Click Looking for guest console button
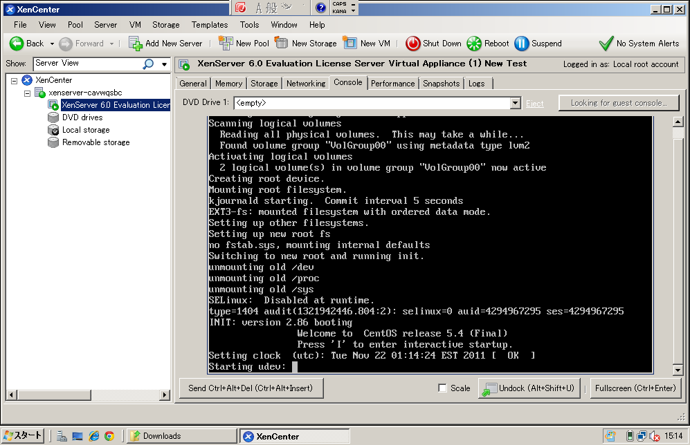The height and width of the screenshot is (445, 690). (x=619, y=103)
